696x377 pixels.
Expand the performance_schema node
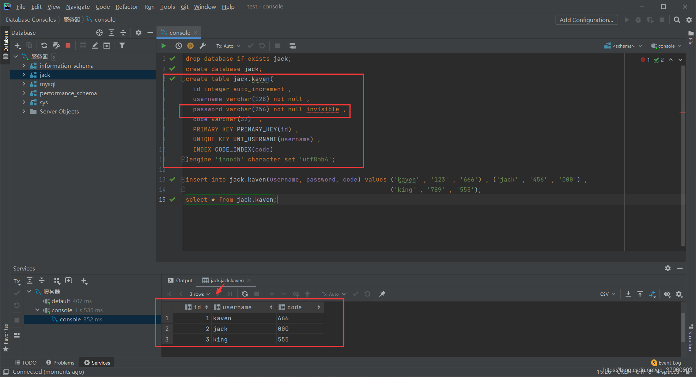[24, 93]
